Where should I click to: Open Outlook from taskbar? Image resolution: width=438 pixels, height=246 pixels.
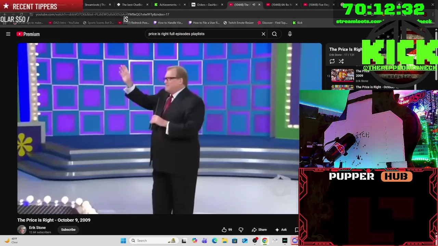[245, 241]
